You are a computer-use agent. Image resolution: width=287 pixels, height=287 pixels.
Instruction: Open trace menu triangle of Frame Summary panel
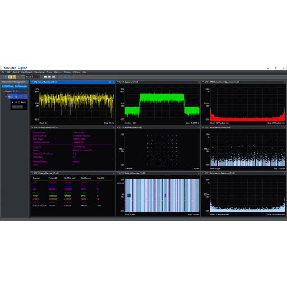(x=33, y=173)
